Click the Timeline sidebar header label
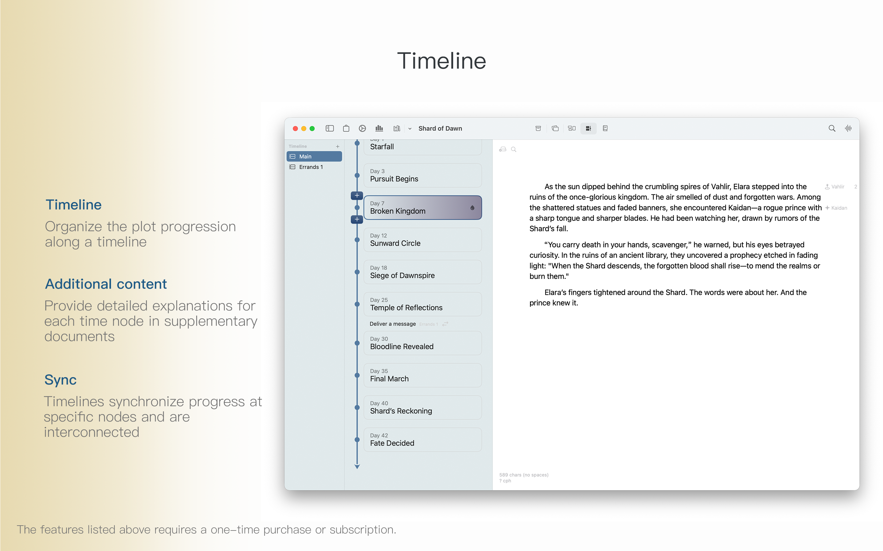 [x=297, y=147]
